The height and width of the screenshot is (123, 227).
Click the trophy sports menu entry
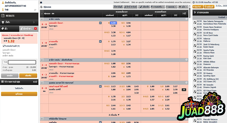19,22
